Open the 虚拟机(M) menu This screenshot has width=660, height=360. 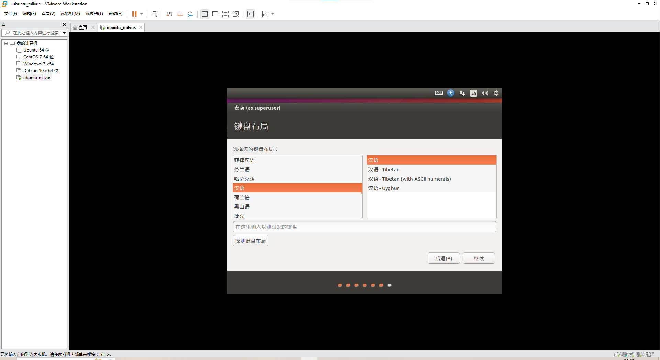[70, 14]
